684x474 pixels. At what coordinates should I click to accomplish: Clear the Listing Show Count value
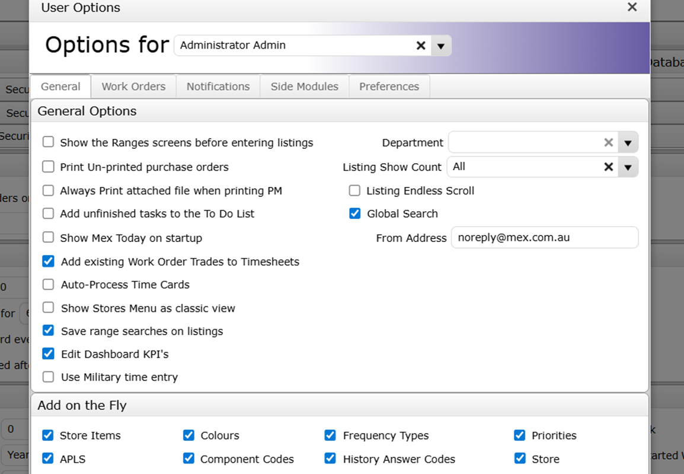click(608, 167)
